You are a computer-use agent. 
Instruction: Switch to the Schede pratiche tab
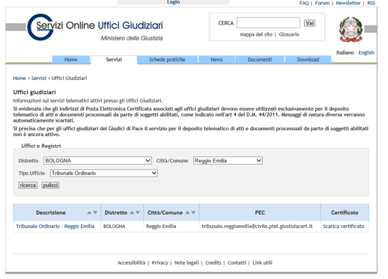point(167,60)
